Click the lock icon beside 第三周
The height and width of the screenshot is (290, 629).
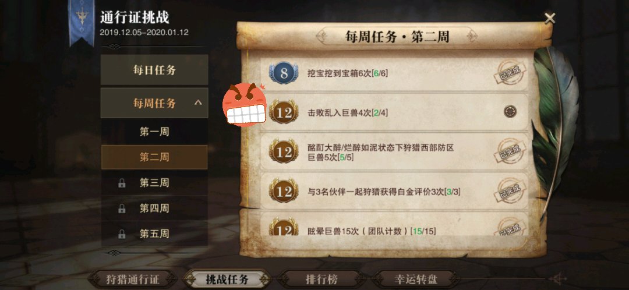(122, 183)
